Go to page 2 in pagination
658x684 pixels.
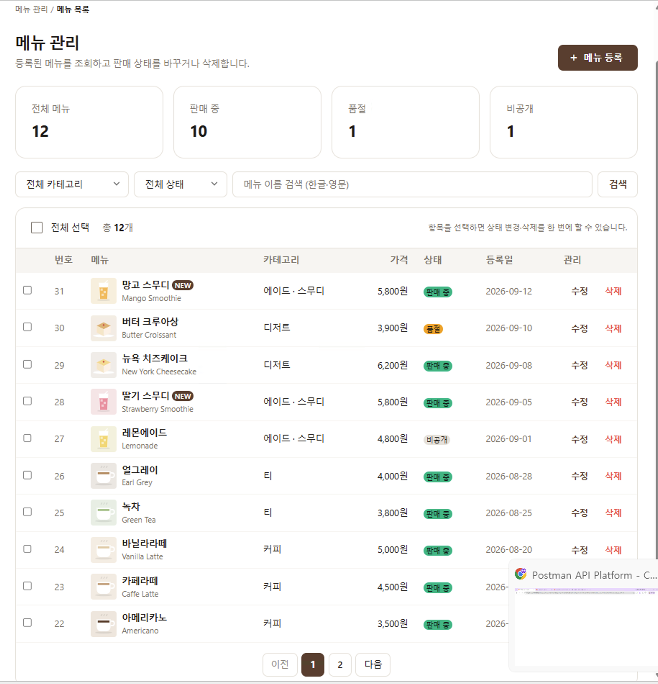(340, 665)
